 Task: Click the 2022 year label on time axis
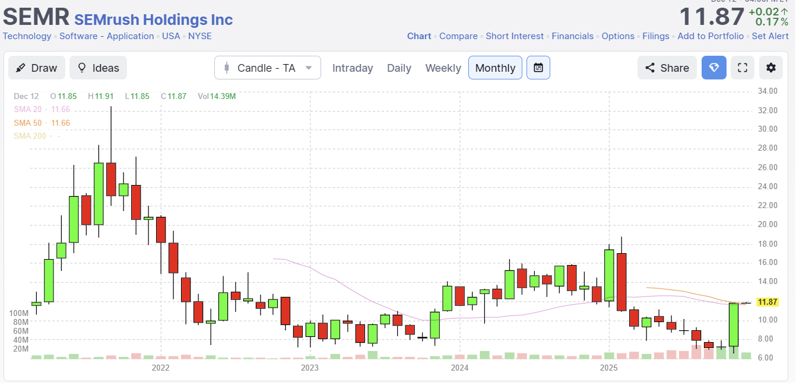(160, 368)
